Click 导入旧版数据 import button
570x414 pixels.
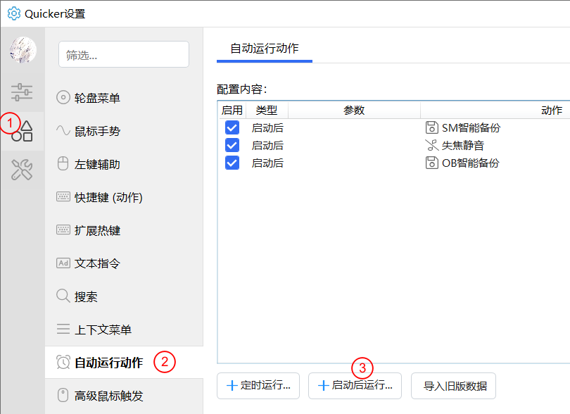click(x=453, y=386)
